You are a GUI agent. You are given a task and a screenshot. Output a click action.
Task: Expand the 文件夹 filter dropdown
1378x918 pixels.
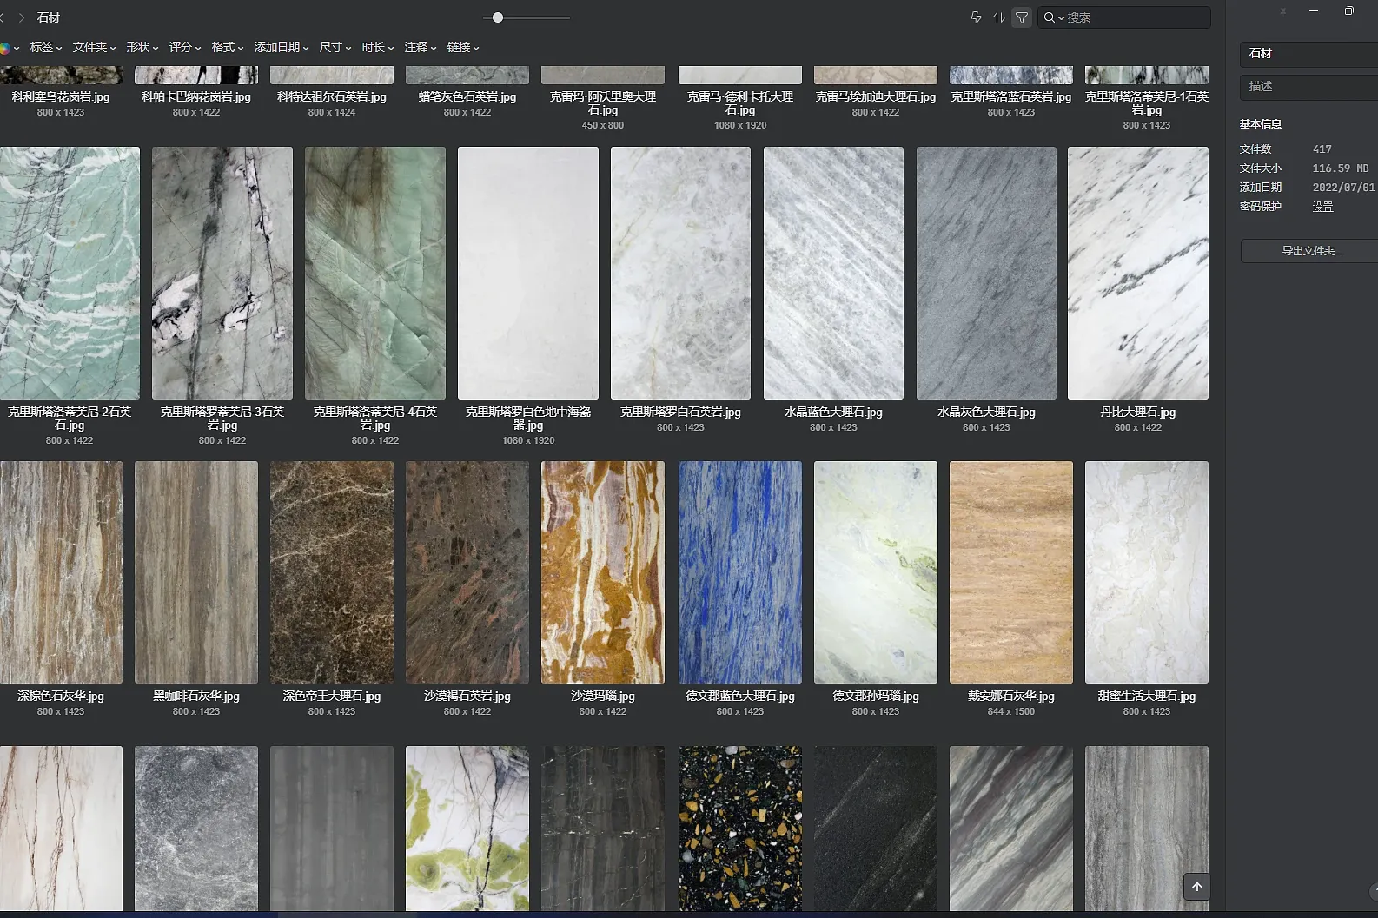[94, 48]
